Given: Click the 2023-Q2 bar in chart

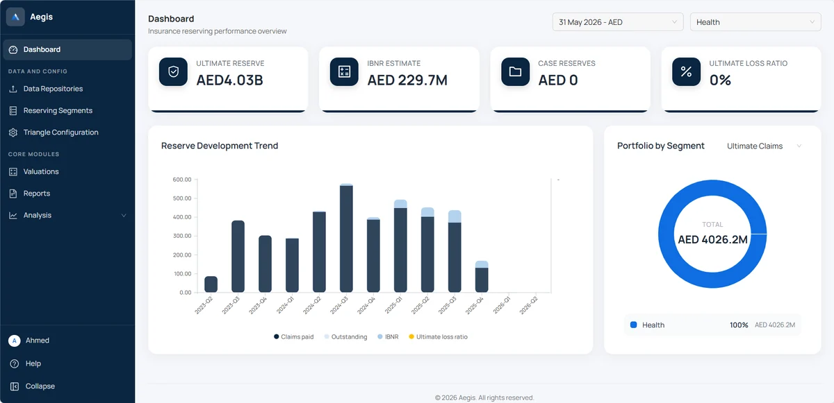Looking at the screenshot, I should point(211,284).
